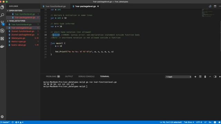Select the TERMINAL panel tab
221x124 pixels.
(105, 76)
